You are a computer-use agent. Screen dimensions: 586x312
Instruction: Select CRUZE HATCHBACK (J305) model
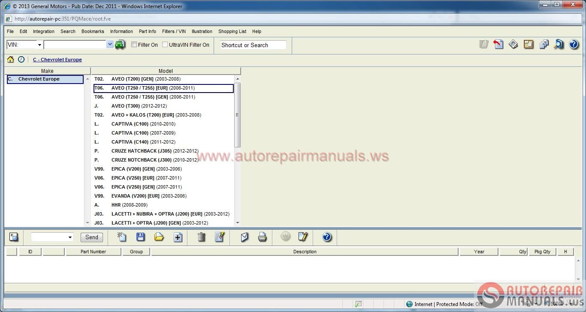(x=163, y=151)
